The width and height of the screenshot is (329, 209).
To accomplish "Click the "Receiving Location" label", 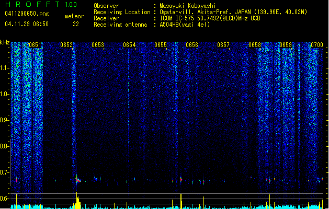I will click(x=122, y=12).
